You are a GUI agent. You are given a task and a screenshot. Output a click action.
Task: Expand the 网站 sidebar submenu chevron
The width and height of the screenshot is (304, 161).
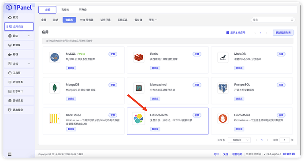click(x=29, y=36)
